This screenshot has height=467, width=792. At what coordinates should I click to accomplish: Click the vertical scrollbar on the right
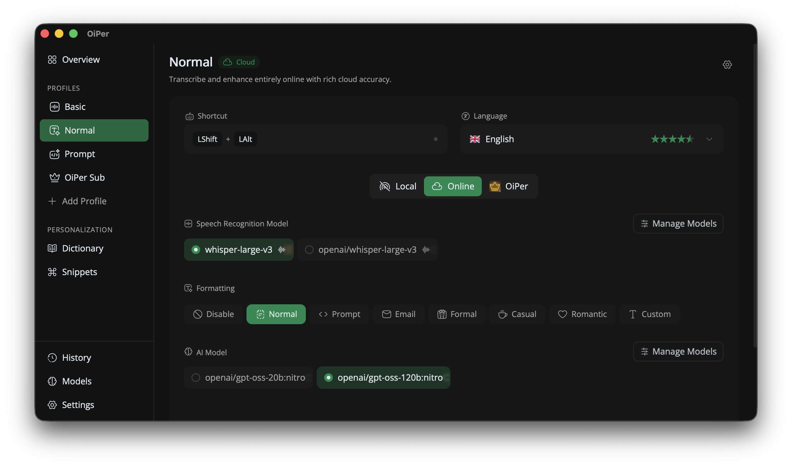click(755, 195)
